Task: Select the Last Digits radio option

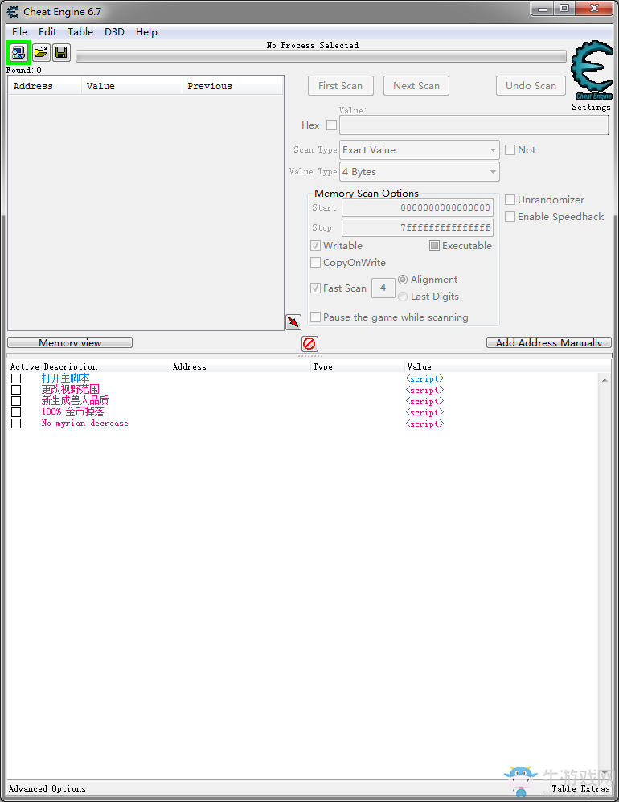Action: (x=403, y=297)
